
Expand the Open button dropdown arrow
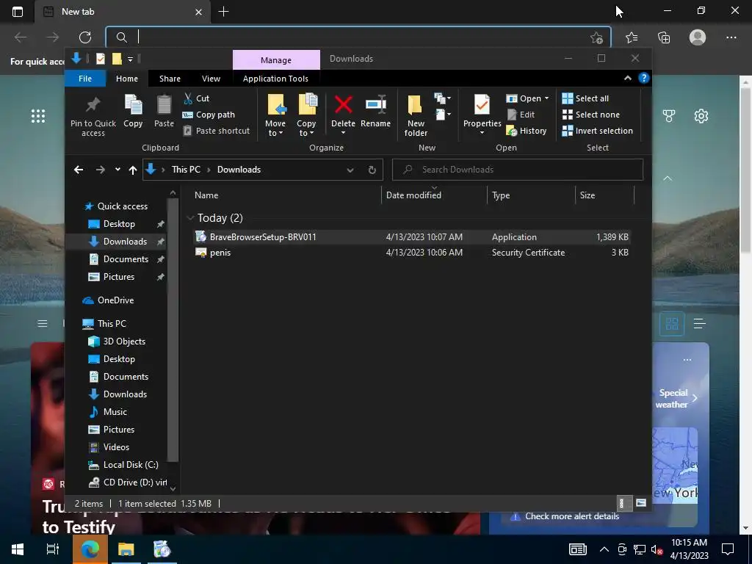(546, 98)
